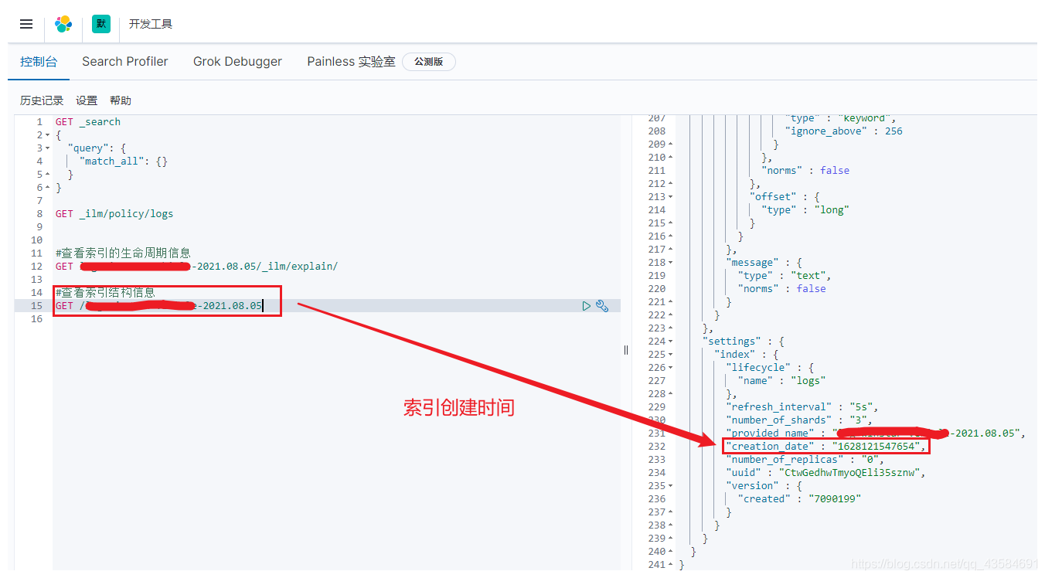Click "type" : "long" on line 214
Image resolution: width=1045 pixels, height=578 pixels.
805,210
